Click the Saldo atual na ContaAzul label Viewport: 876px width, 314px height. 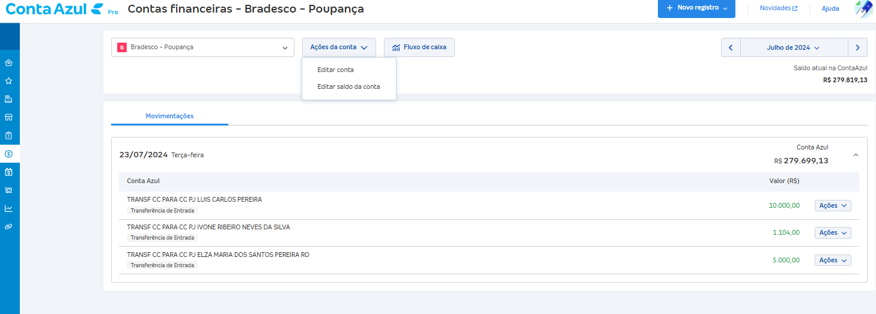coord(830,68)
